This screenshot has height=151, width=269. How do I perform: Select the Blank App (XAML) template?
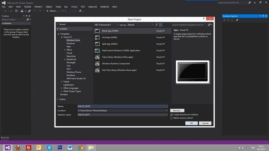tap(132, 31)
